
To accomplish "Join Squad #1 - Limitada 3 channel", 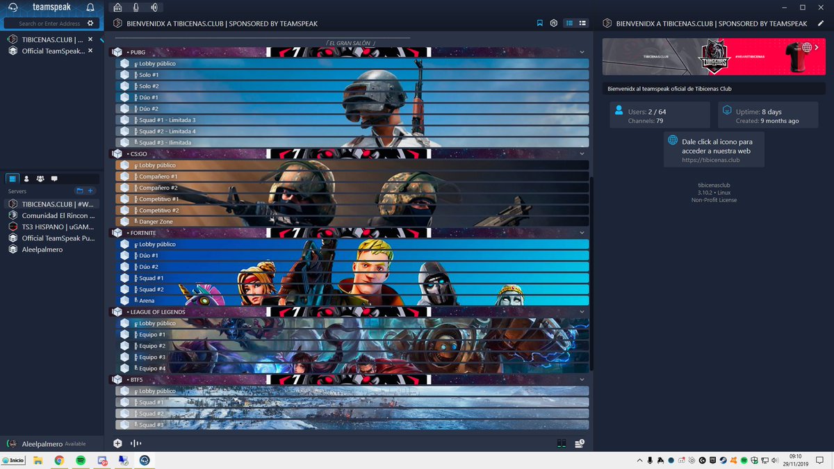I will coord(352,120).
